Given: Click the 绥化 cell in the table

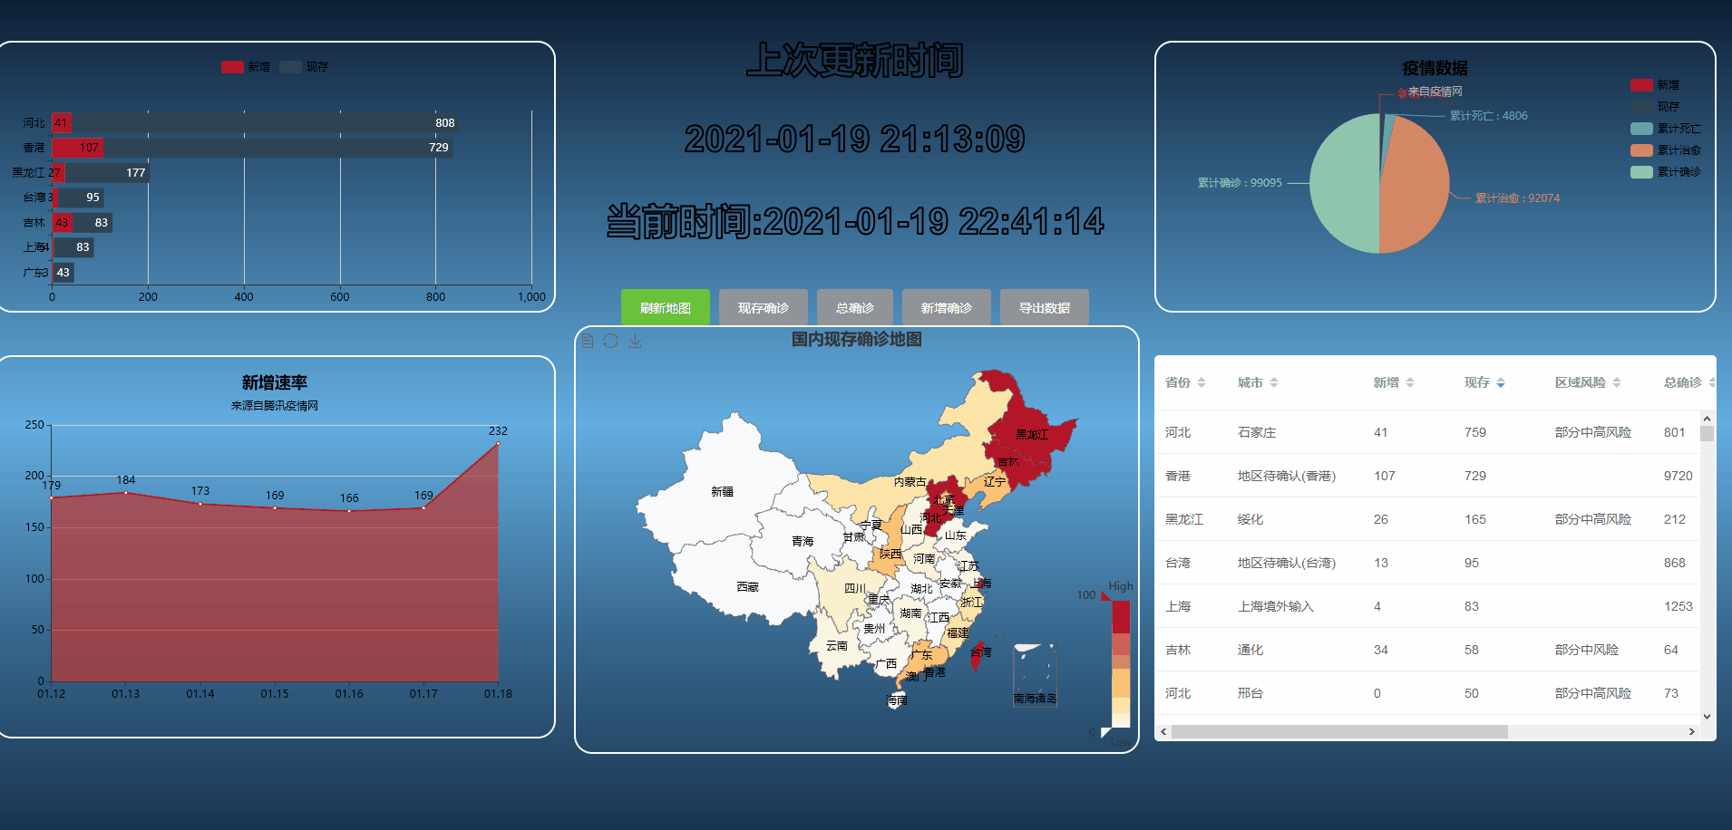Looking at the screenshot, I should coord(1250,519).
